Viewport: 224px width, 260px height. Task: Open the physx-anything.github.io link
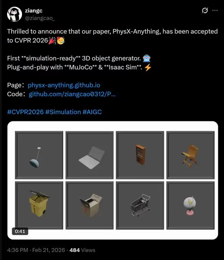64,85
